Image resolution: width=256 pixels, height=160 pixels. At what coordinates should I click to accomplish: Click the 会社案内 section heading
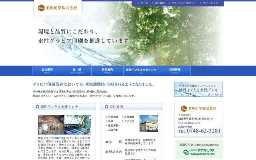click(x=116, y=107)
